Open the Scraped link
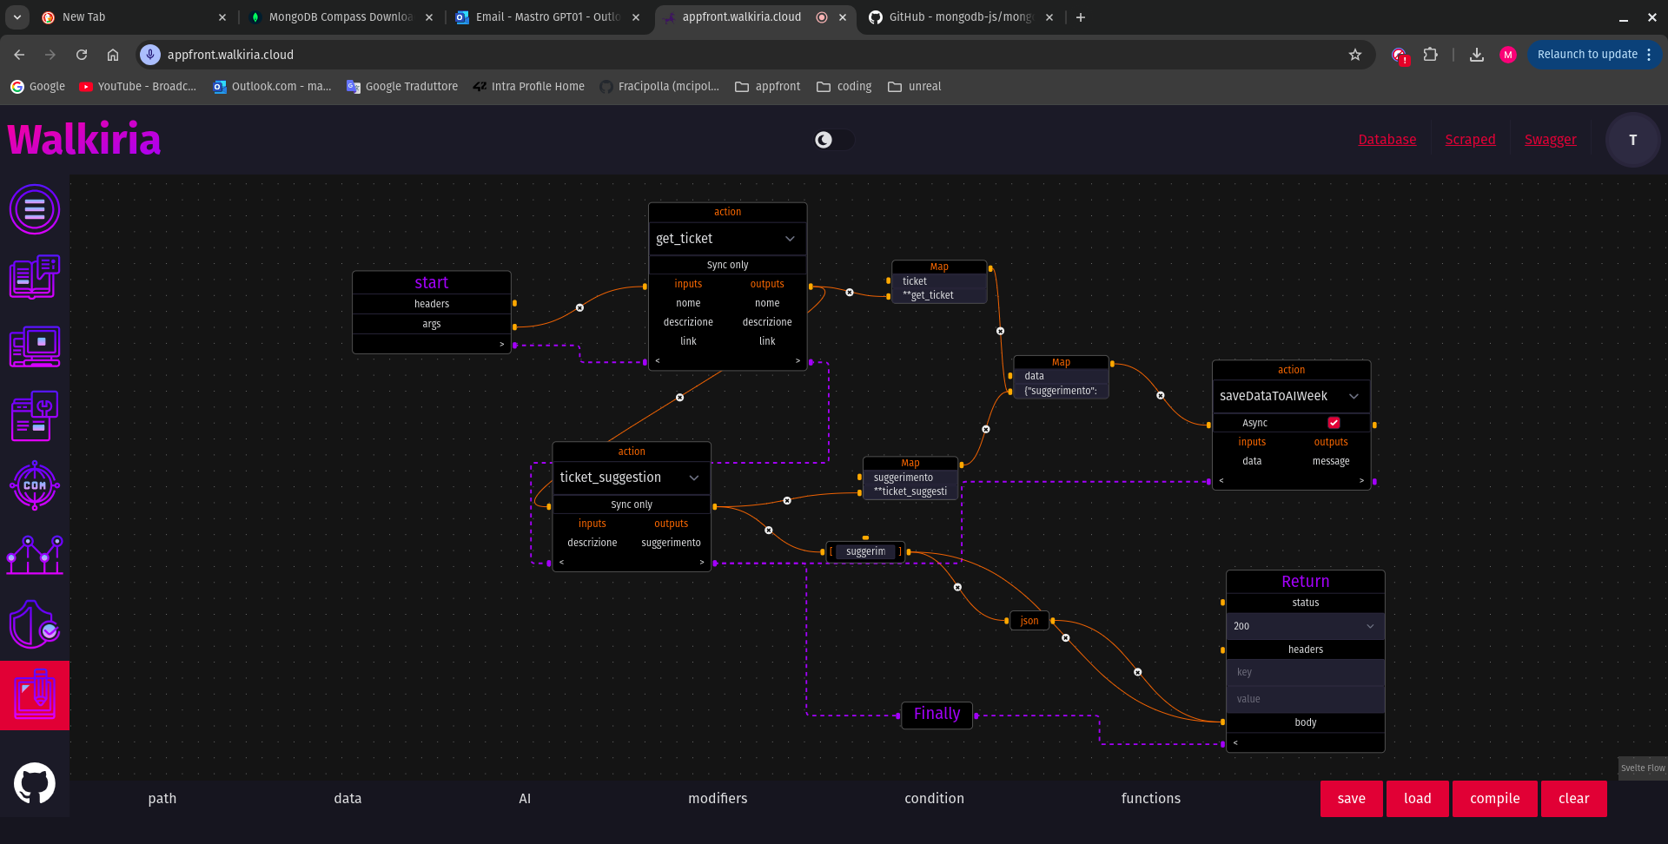Screen dimensions: 1668x844 [1471, 140]
